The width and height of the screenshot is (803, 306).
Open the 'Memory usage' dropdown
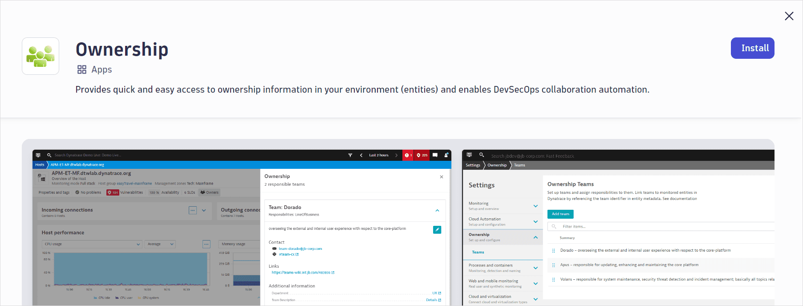239,244
